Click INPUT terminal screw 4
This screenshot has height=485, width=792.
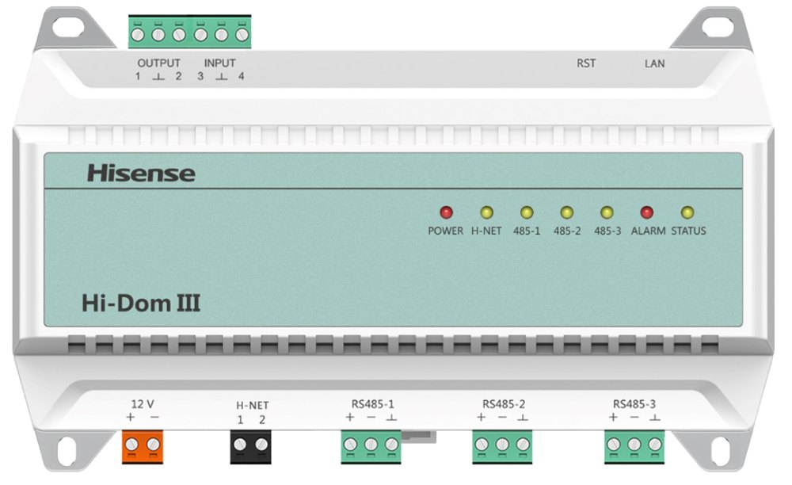(242, 35)
